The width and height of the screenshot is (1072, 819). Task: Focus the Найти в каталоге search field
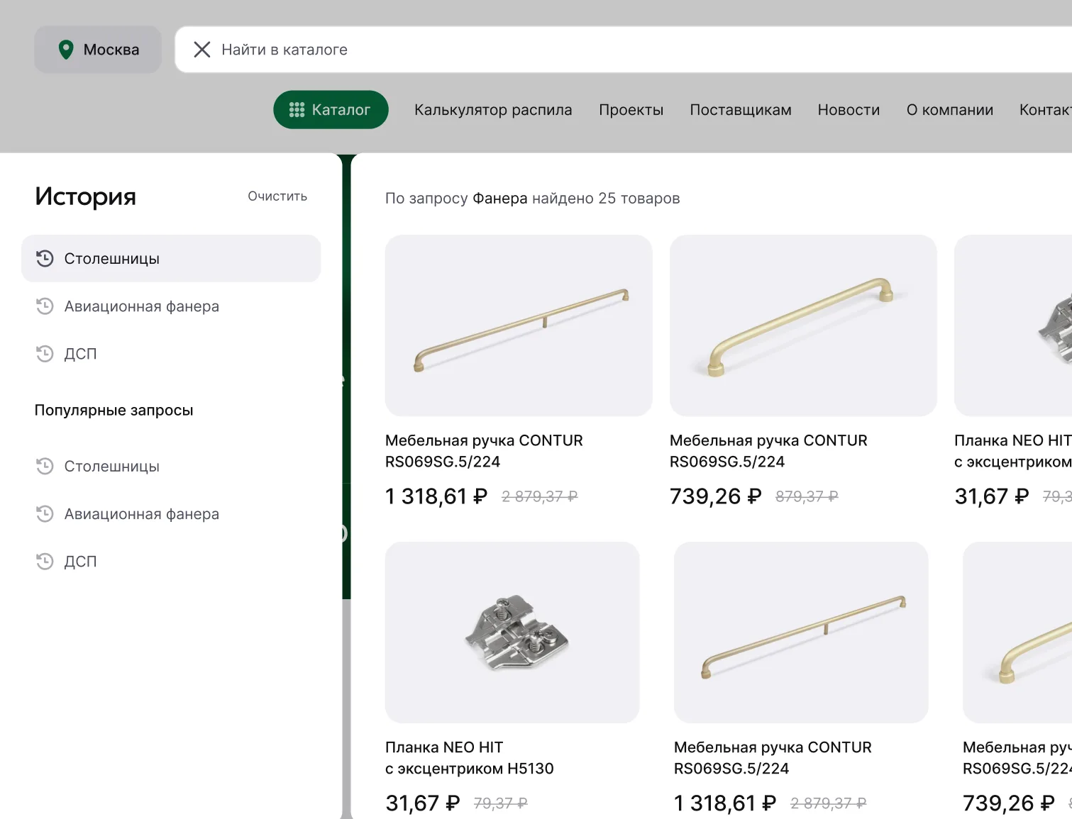[x=624, y=50]
